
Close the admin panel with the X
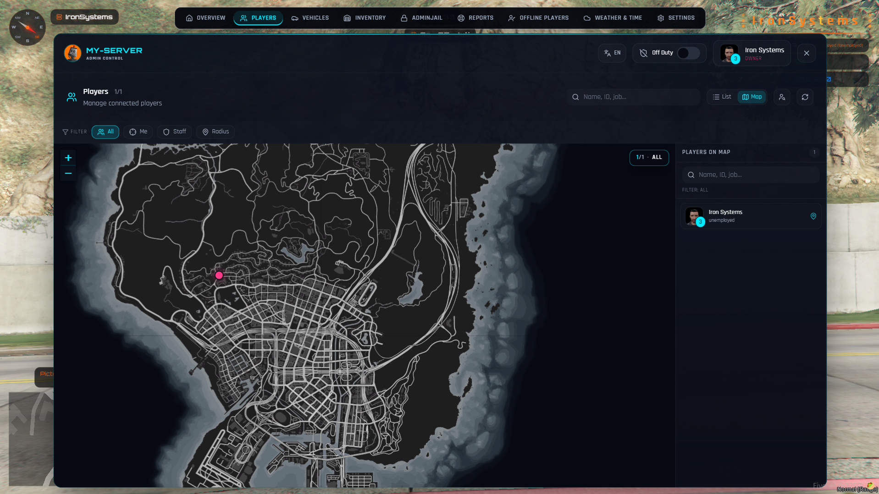[x=807, y=53]
